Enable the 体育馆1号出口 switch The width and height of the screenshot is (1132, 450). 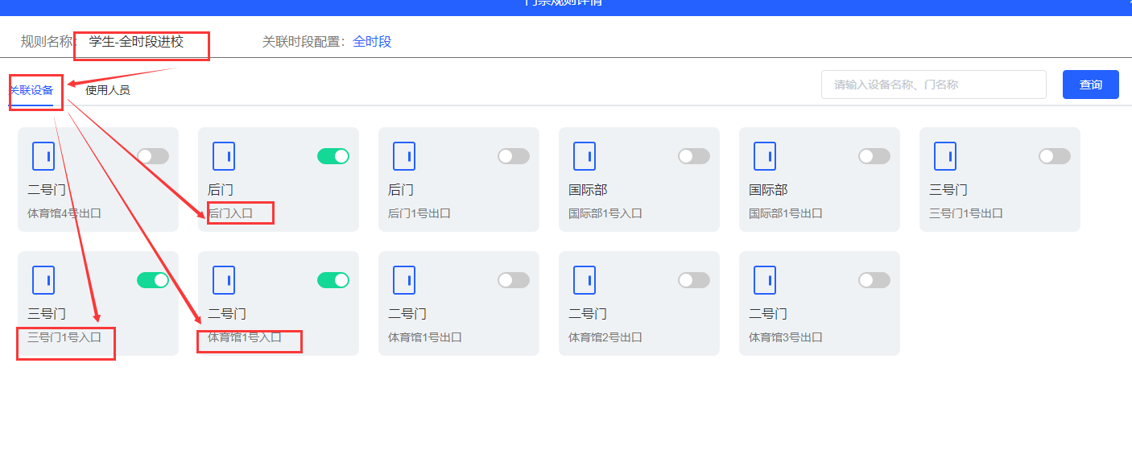(x=514, y=280)
